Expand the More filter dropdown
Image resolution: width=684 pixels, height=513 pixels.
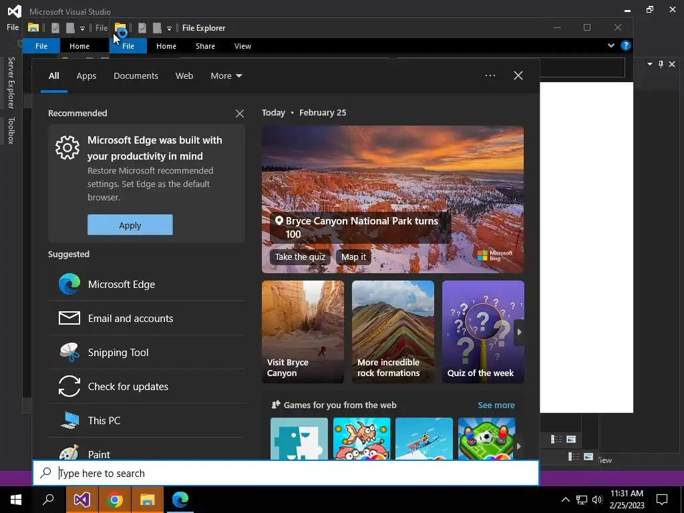[x=226, y=76]
